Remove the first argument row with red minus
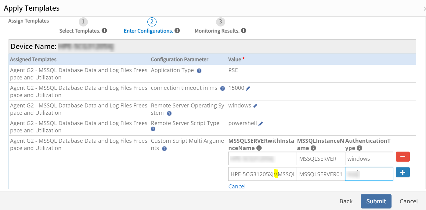 [x=403, y=156]
